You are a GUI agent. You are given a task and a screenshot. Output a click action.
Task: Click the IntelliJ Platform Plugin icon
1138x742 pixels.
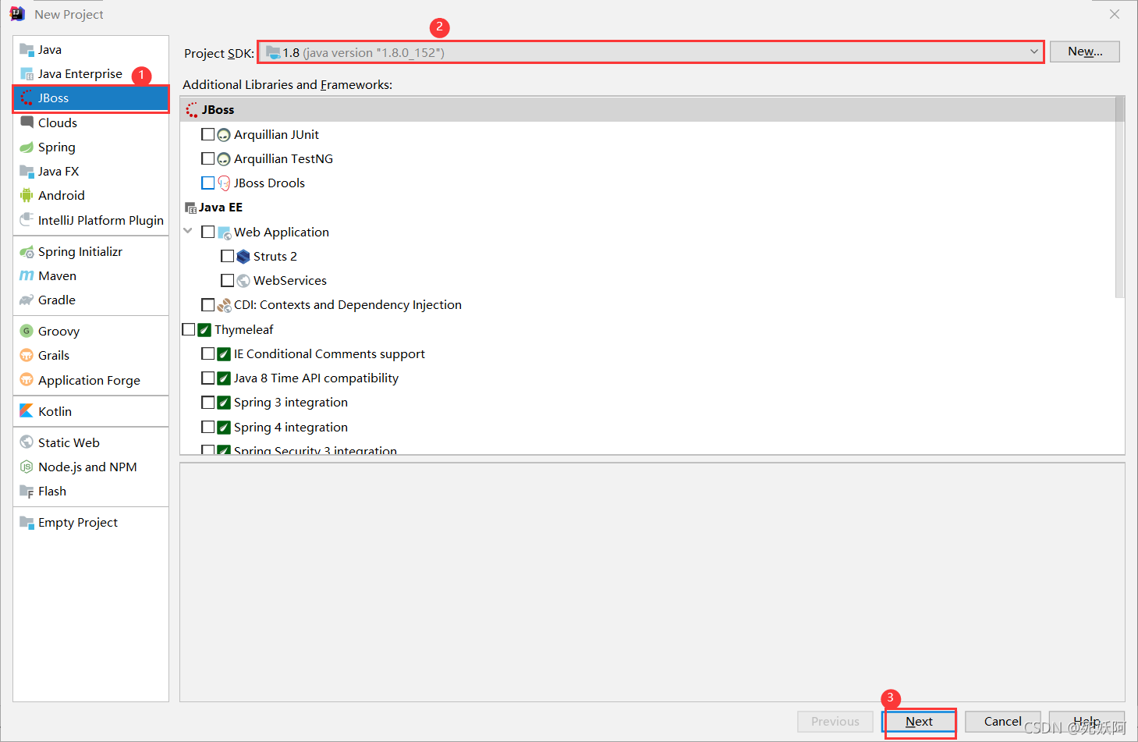pyautogui.click(x=27, y=220)
